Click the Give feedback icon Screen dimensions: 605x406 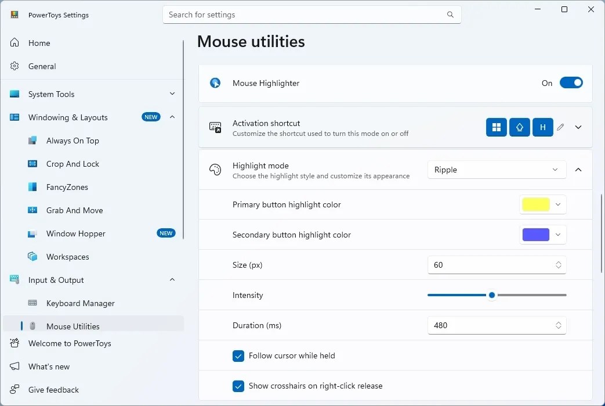point(15,389)
